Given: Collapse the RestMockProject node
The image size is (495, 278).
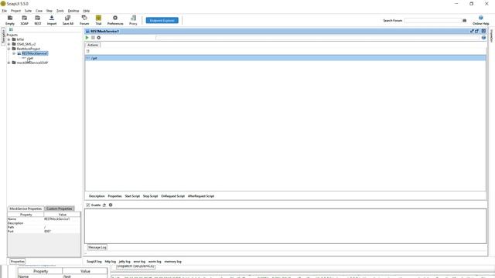Looking at the screenshot, I should pyautogui.click(x=9, y=49).
